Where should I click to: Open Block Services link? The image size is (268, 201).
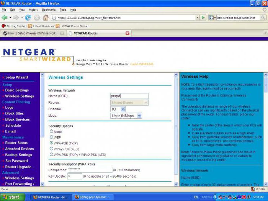tap(17, 119)
